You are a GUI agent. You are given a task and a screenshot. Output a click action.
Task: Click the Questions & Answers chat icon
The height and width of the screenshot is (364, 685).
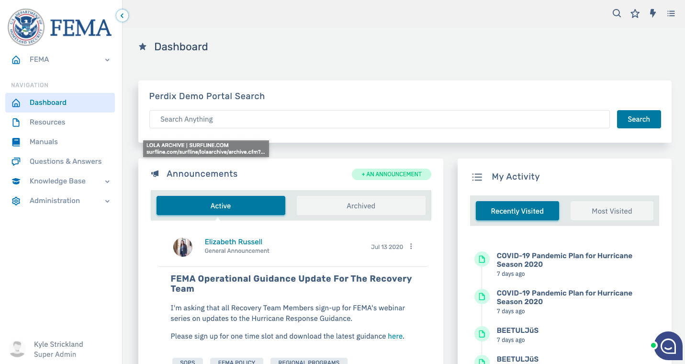pos(16,161)
